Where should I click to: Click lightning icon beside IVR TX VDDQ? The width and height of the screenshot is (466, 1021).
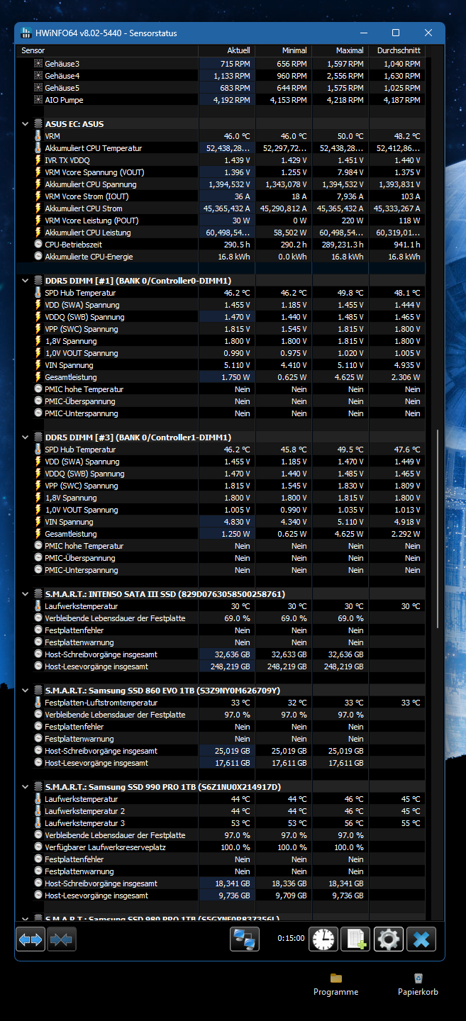click(38, 160)
